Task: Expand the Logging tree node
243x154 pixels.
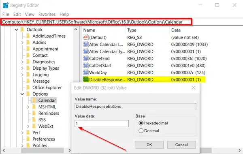Action: pyautogui.click(x=22, y=75)
